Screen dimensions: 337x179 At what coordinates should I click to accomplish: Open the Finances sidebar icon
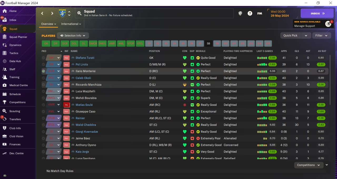tap(4, 144)
